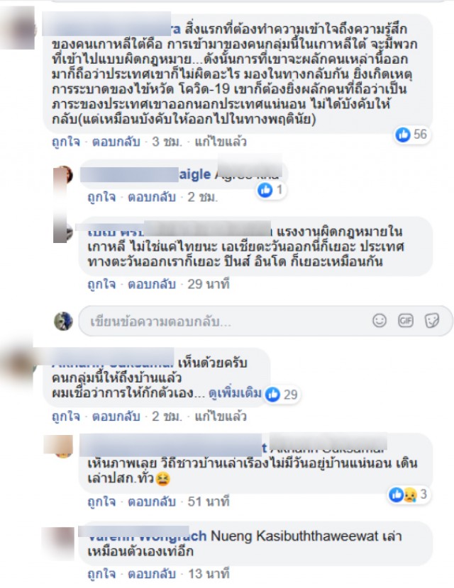Reply to the top comment about COVID-19
The image size is (454, 588).
116,142
